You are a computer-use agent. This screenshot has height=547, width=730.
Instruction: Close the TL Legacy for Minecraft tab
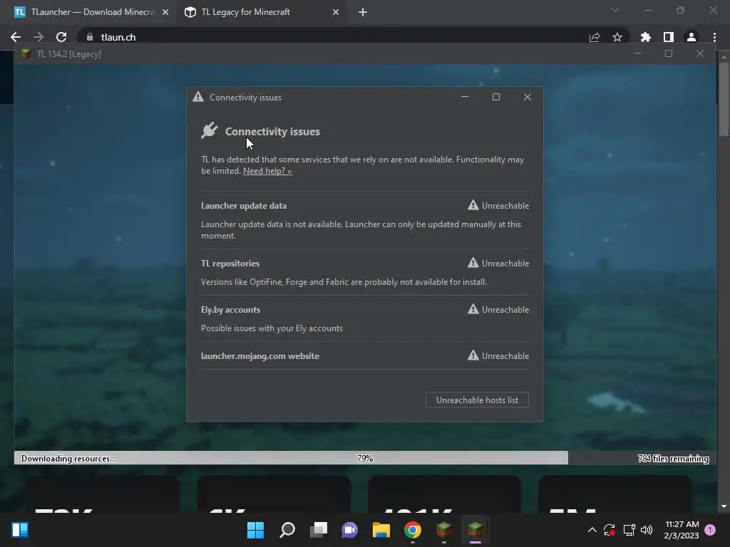[x=336, y=12]
